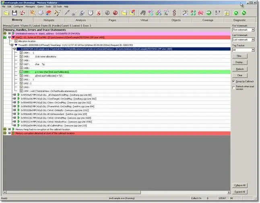Click the horizontal scrollbar thumb
This screenshot has height=203, width=260.
[74, 193]
